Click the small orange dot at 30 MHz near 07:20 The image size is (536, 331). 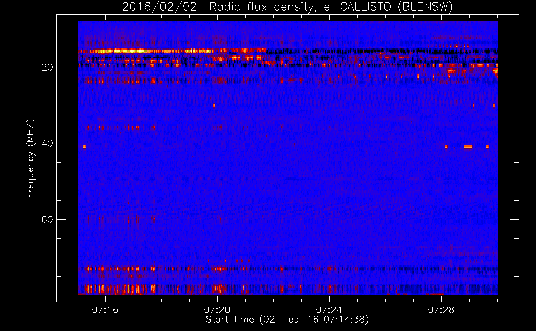coord(214,106)
